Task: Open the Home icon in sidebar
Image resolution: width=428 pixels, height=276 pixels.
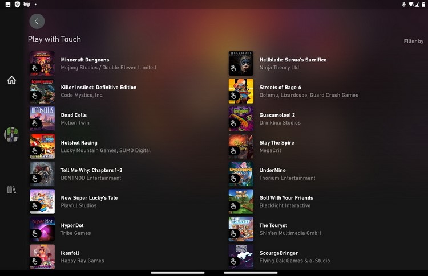Action: (11, 80)
